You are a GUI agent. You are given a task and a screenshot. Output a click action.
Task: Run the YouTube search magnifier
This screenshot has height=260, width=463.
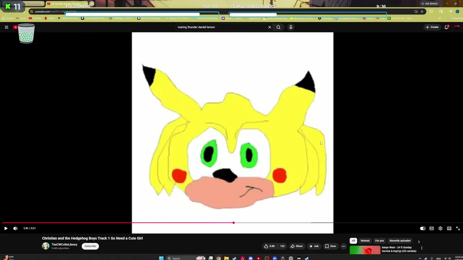point(279,27)
